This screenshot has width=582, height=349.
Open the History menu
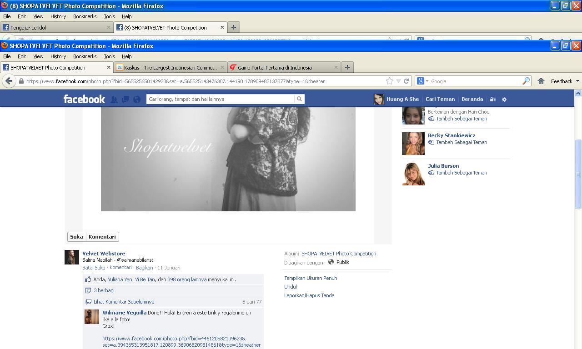(58, 56)
